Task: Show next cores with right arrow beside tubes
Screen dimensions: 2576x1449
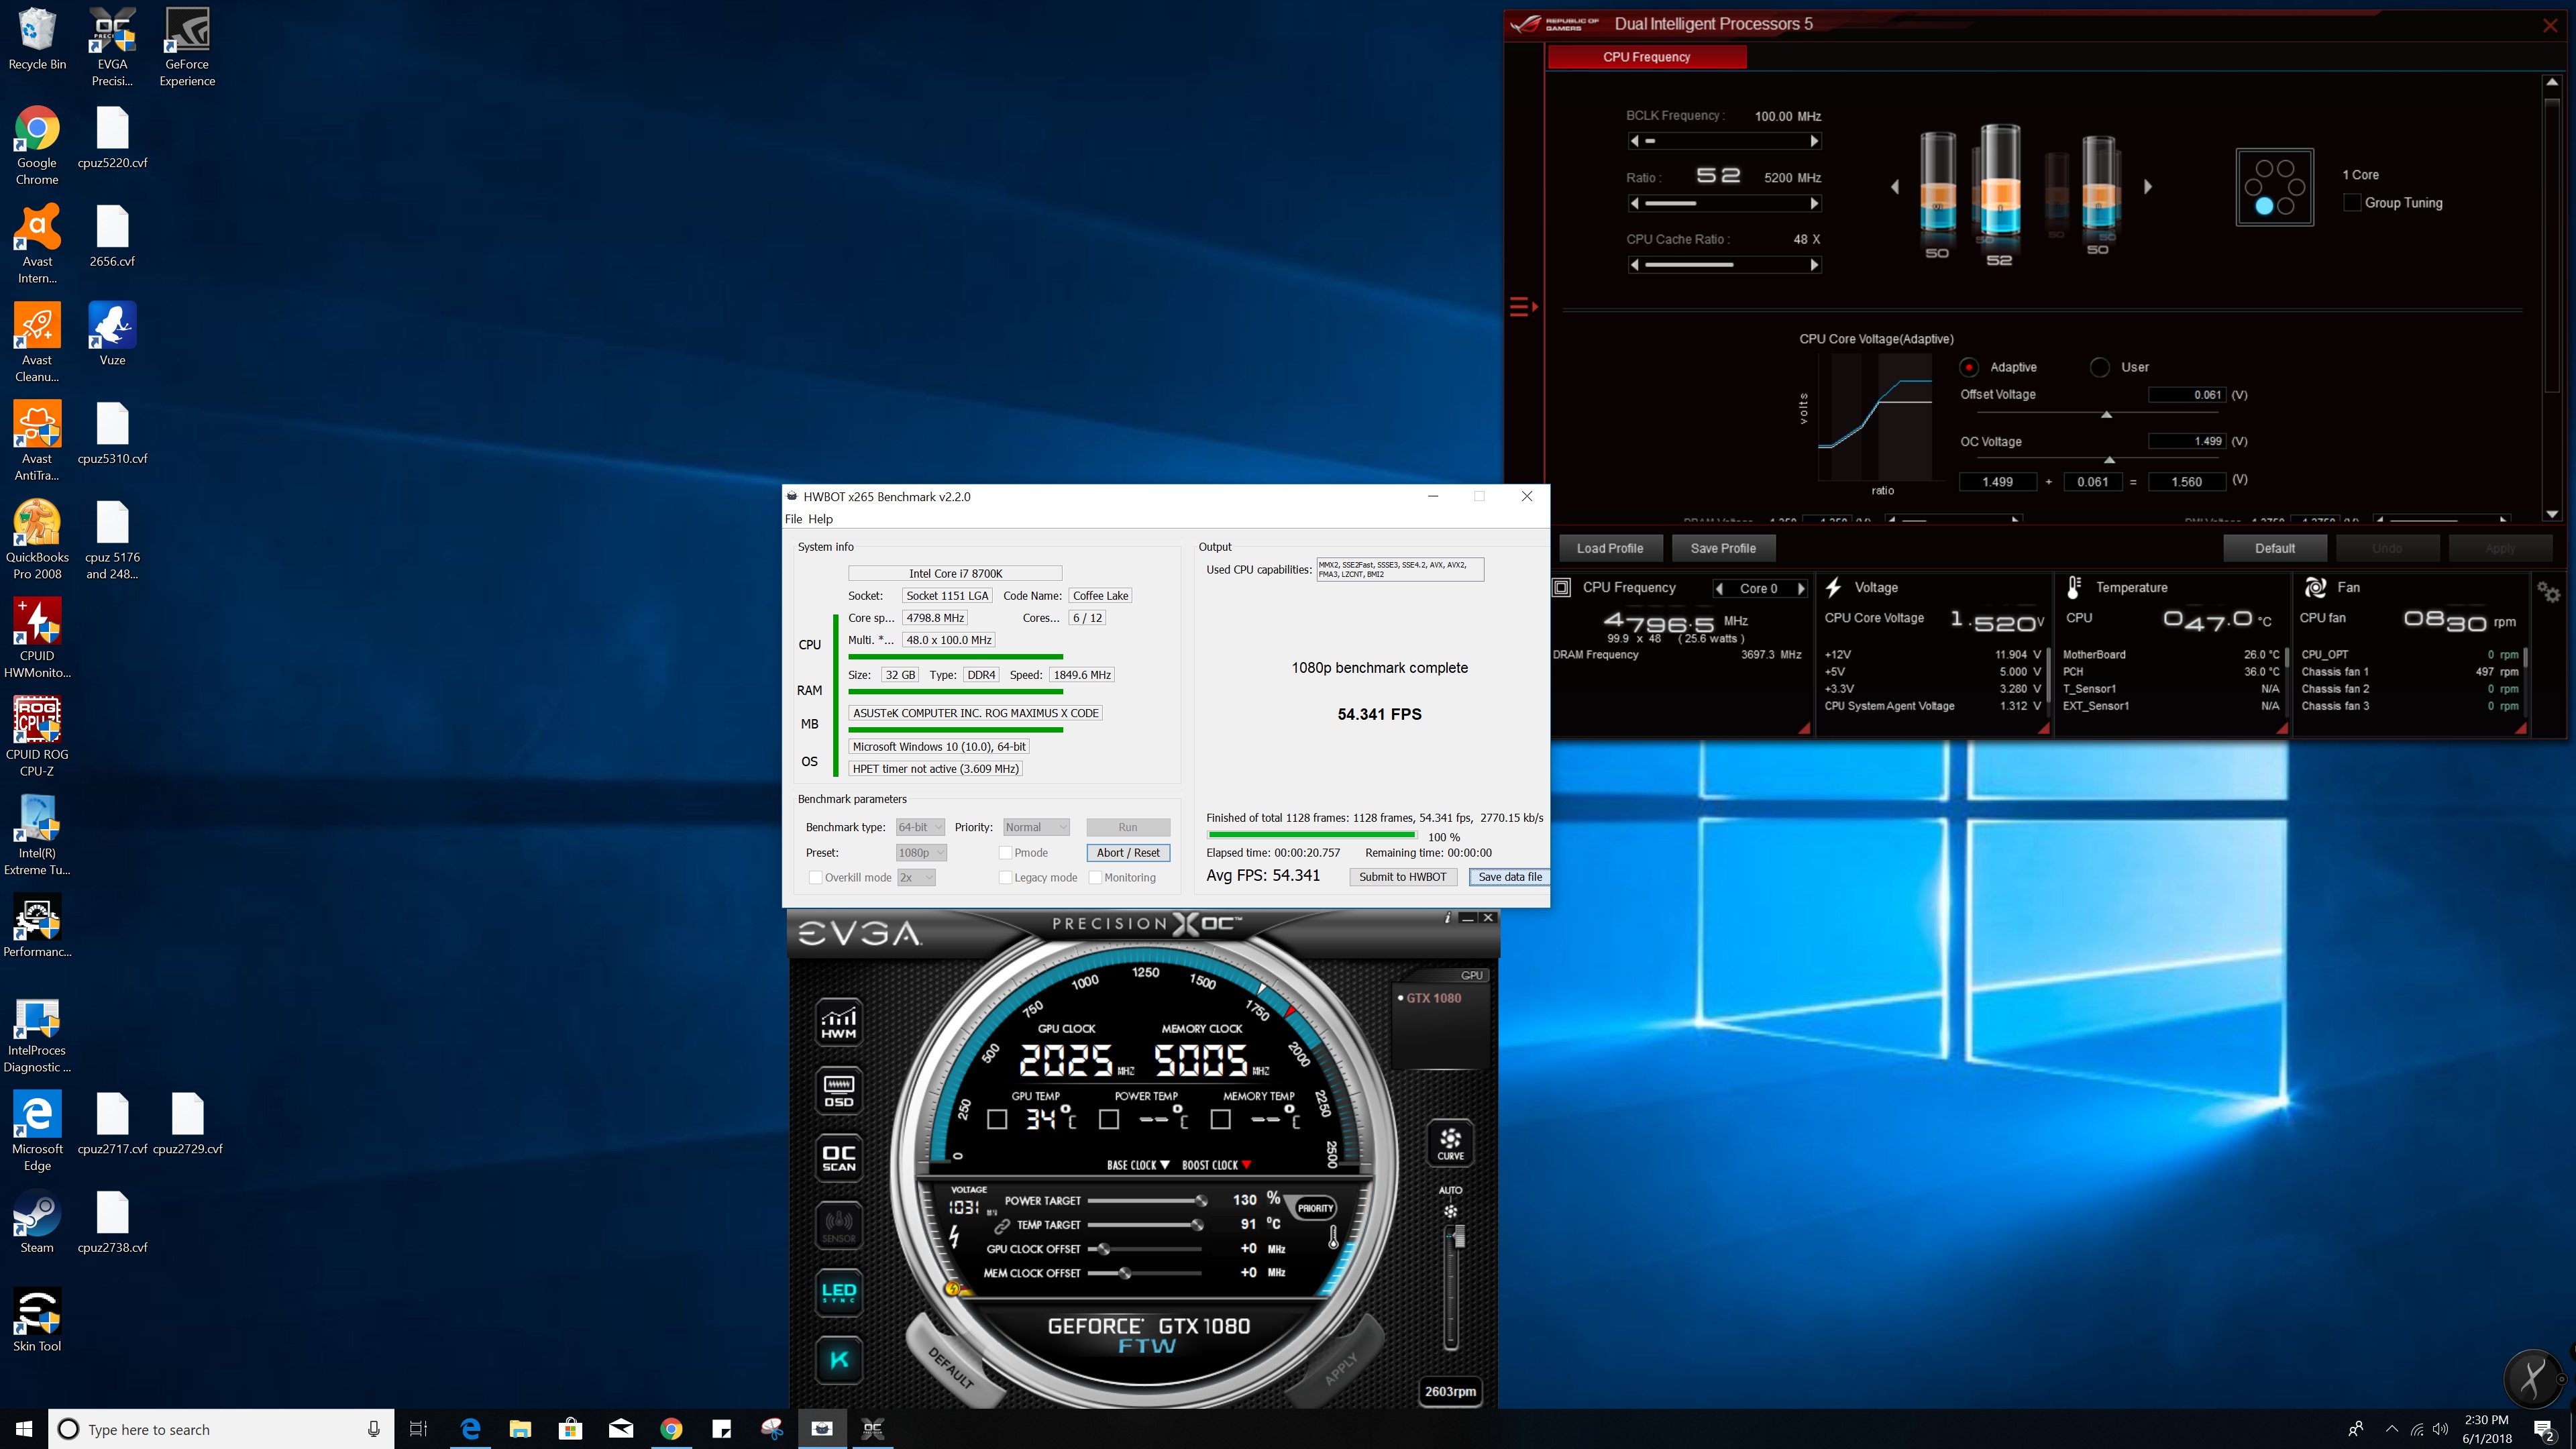Action: pyautogui.click(x=2147, y=187)
